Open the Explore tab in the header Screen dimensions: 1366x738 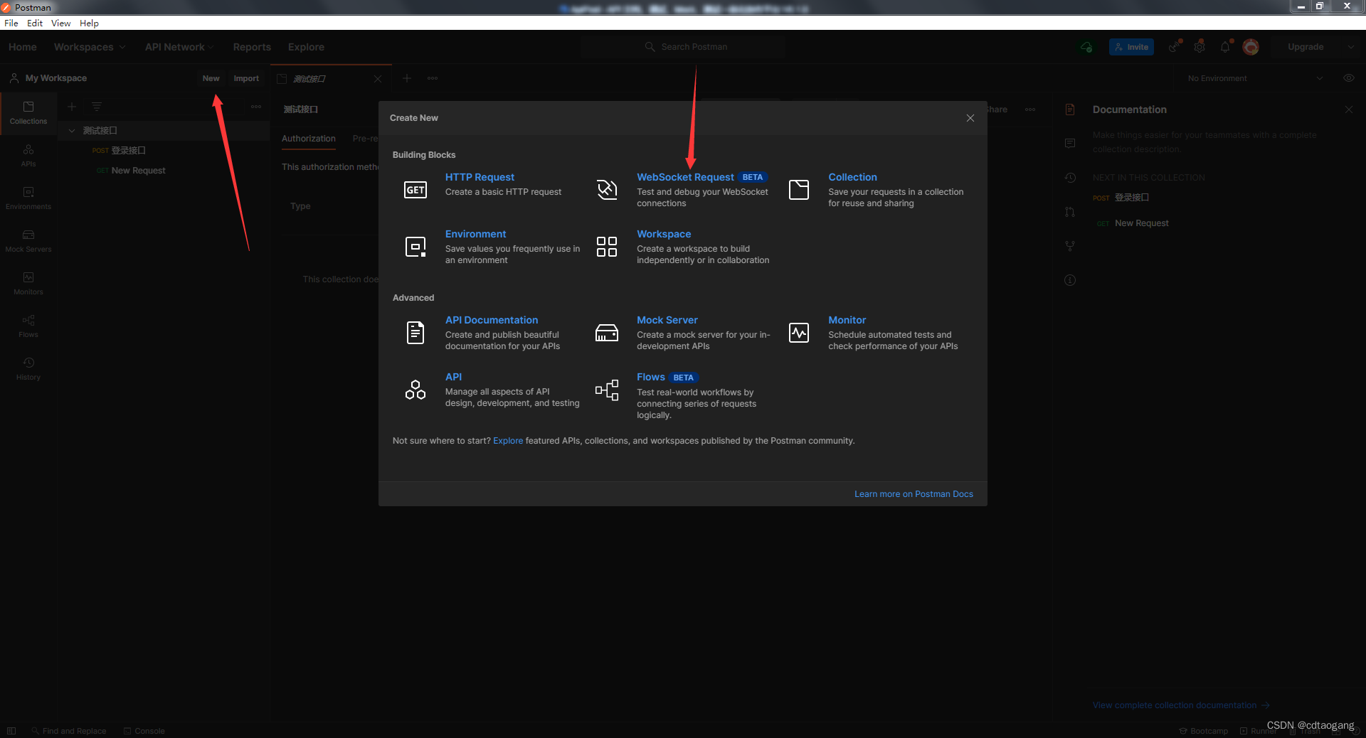click(306, 47)
